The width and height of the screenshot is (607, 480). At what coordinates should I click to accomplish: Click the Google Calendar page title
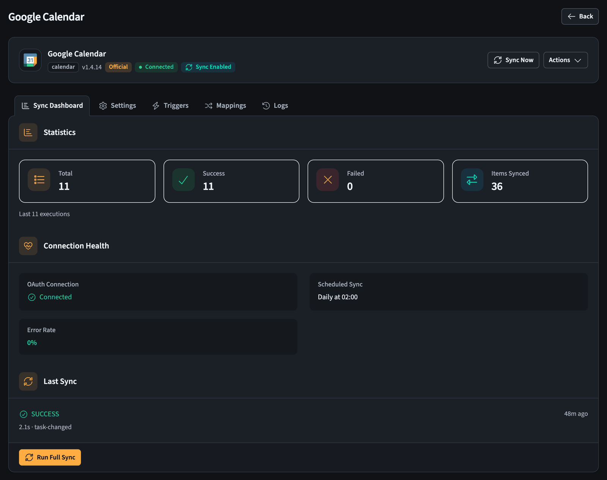pyautogui.click(x=46, y=17)
